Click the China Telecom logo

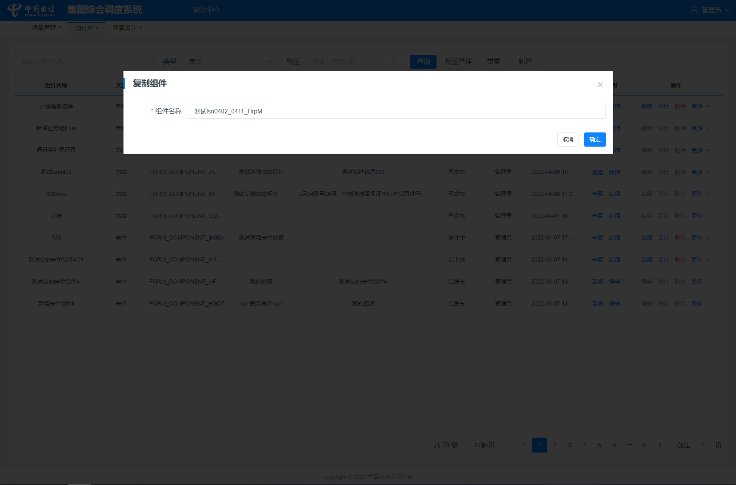(31, 10)
